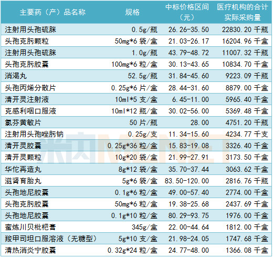The height and width of the screenshot is (258, 273).
Task: Select the 蜜炼川贝枇杷膏 product name
Action: [30, 227]
